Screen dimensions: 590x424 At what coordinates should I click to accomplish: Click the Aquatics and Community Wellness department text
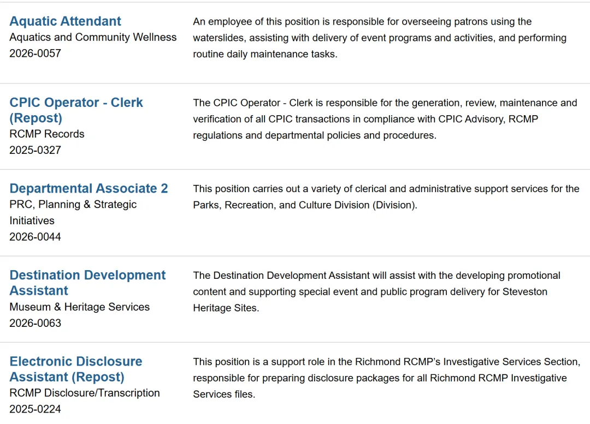coord(93,37)
